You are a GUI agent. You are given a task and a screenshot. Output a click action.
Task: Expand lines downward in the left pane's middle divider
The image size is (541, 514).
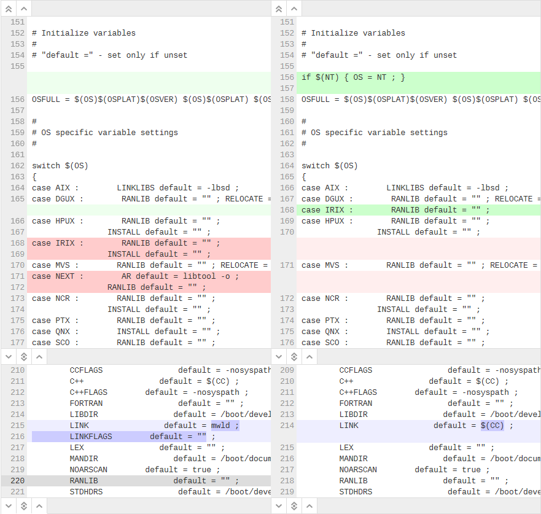click(x=9, y=356)
